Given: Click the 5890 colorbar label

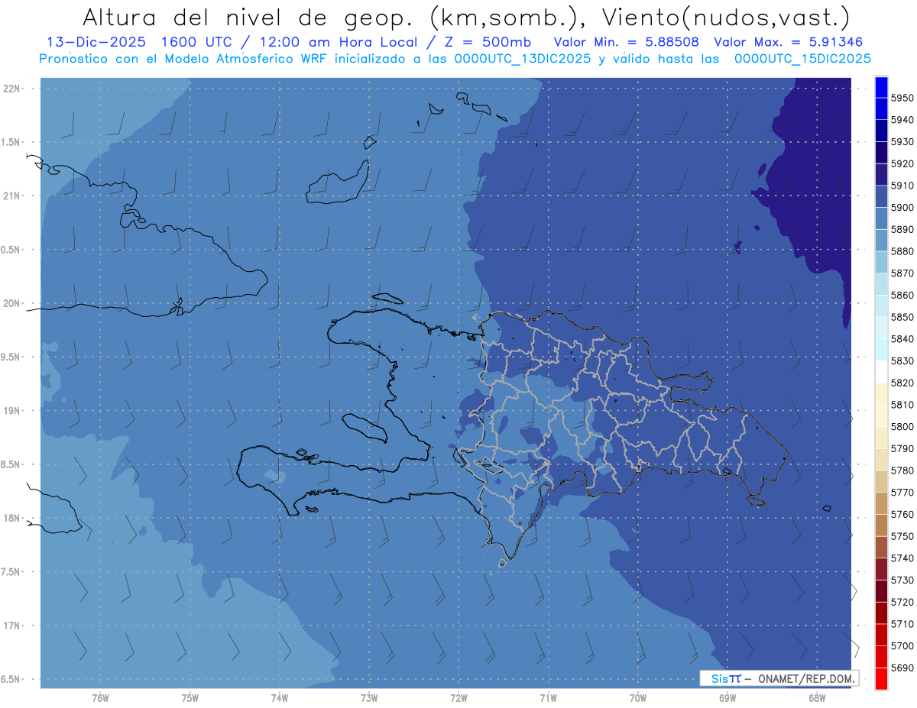Looking at the screenshot, I should click(902, 229).
